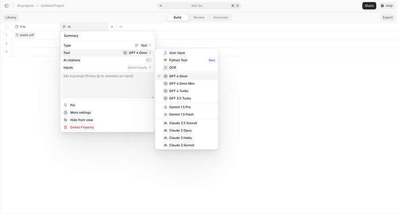Click the Anthropic icon for Claude 3 Sonnet
The height and width of the screenshot is (214, 398).
click(165, 145)
